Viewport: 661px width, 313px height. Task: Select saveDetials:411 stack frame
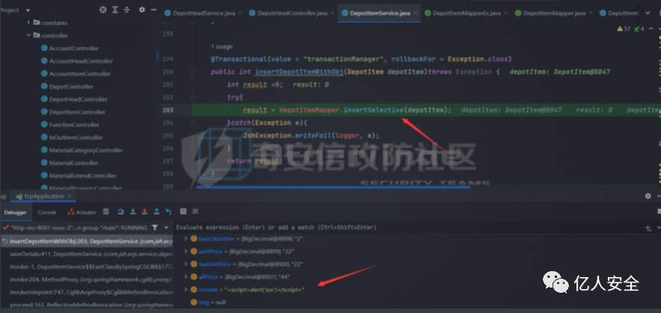coord(87,254)
